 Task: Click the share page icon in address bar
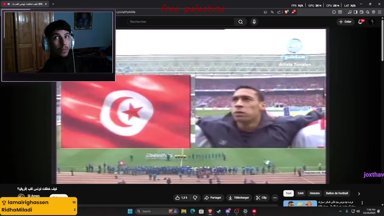click(x=279, y=12)
